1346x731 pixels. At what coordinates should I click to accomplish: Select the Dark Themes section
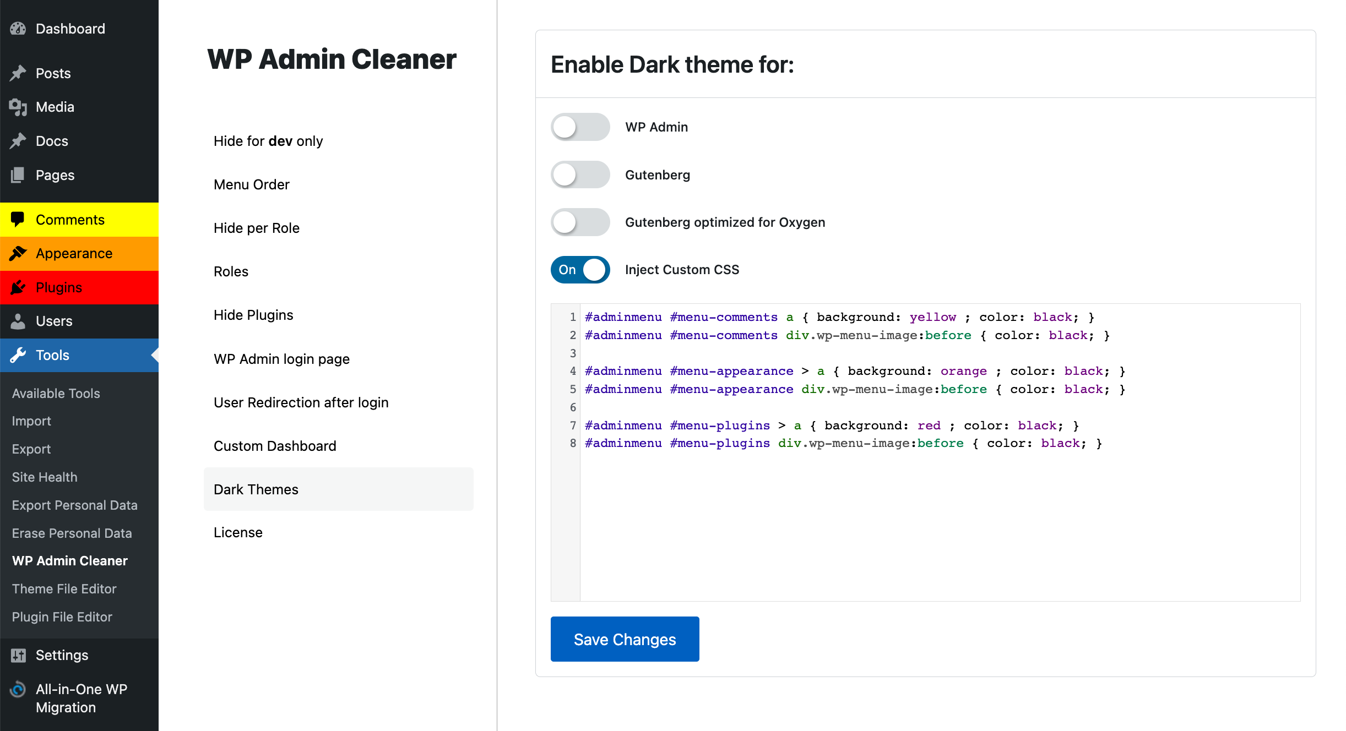(x=338, y=489)
